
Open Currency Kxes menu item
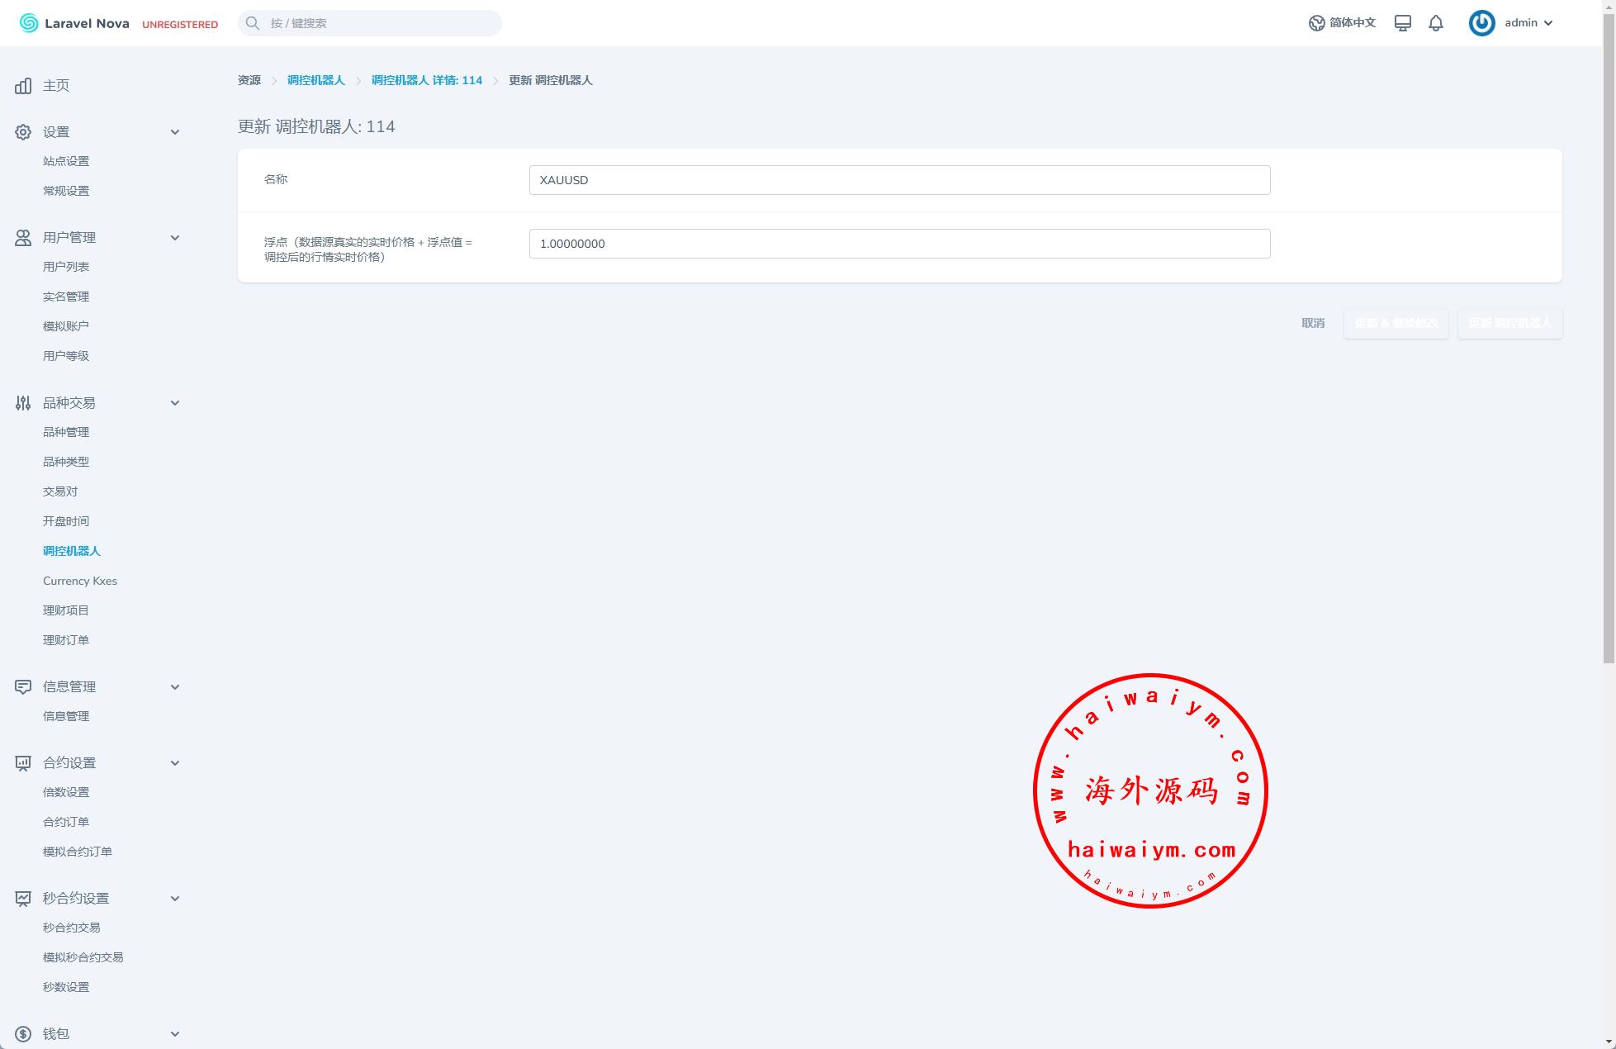tap(80, 581)
